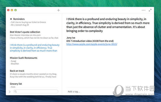Open the apple.com june-2013 events link
This screenshot has width=161, height=102.
[92, 44]
